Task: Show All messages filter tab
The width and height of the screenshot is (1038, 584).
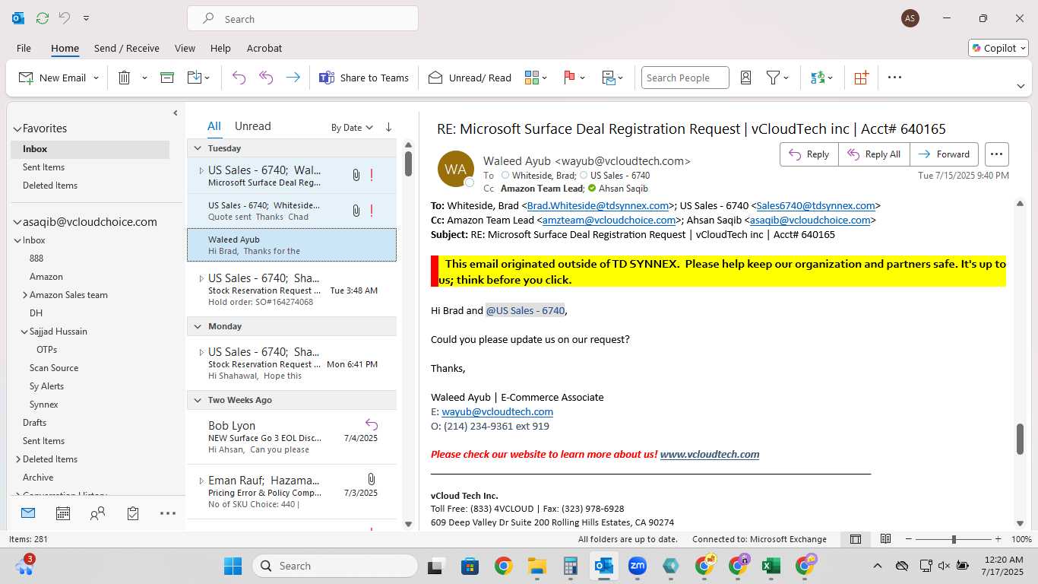Action: pos(214,126)
